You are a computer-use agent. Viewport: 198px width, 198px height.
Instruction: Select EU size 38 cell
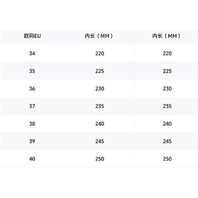(x=32, y=124)
